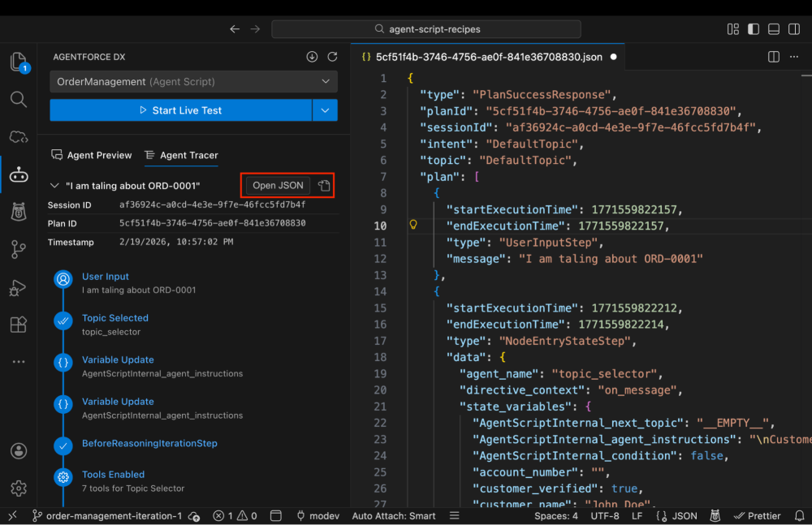The image size is (812, 525).
Task: Toggle the secondary sidebar
Action: click(x=793, y=28)
